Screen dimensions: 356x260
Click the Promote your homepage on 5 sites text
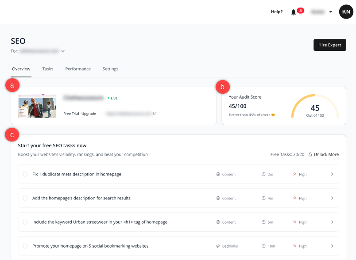pos(90,246)
